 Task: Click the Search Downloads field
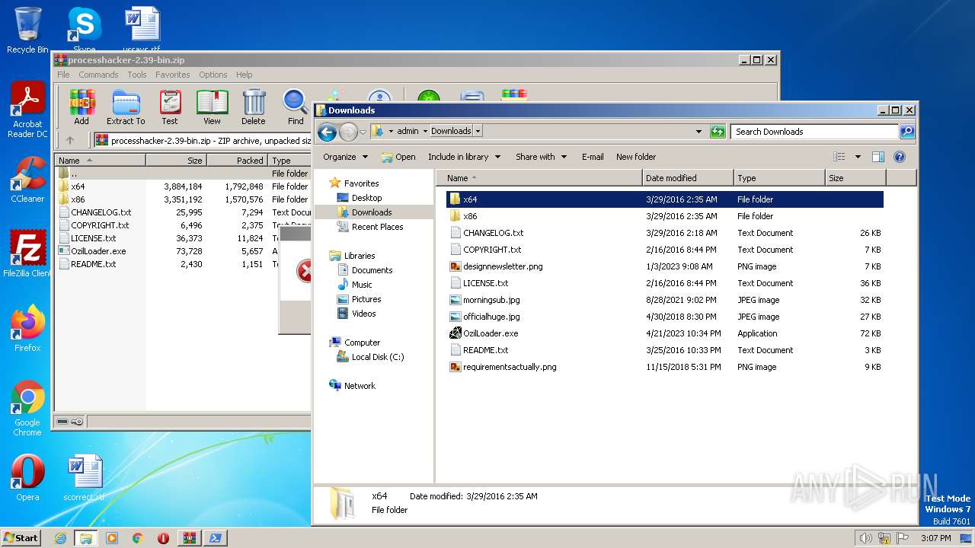click(x=814, y=132)
